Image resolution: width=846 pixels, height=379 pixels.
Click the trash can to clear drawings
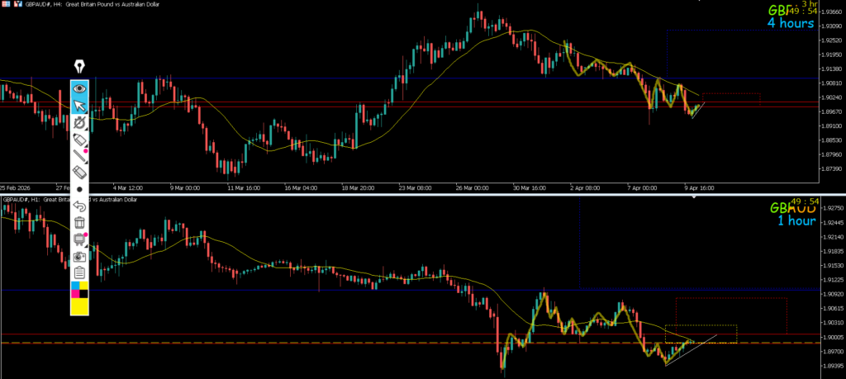[80, 222]
